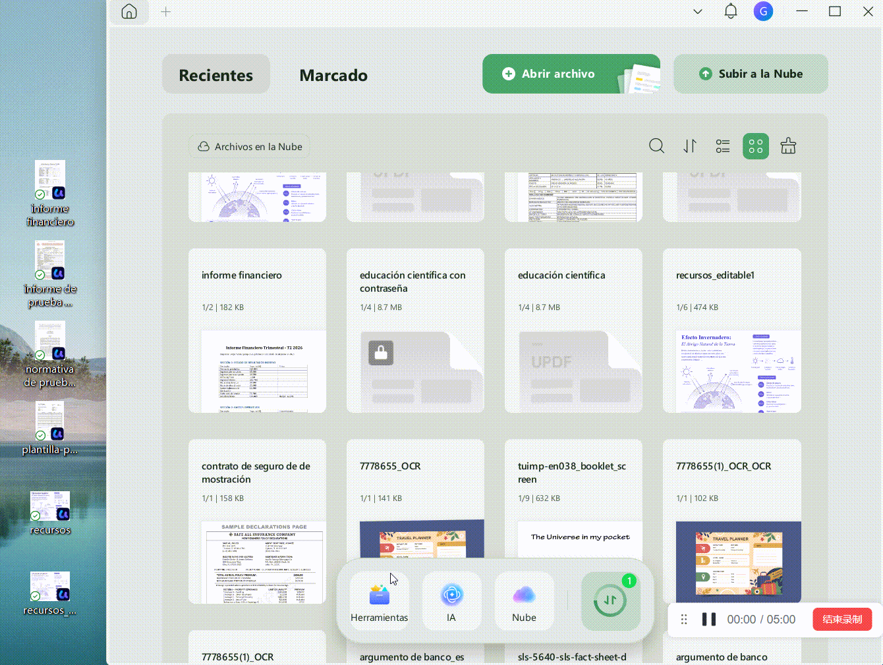The image size is (883, 665).
Task: Click the 1/6 | 474 KB info text
Action: (697, 307)
